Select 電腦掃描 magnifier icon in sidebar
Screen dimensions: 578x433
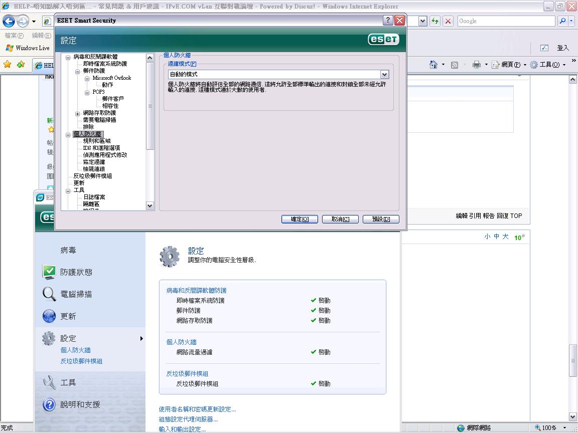(49, 294)
